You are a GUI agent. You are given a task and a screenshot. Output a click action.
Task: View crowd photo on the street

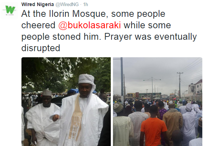click(x=158, y=102)
